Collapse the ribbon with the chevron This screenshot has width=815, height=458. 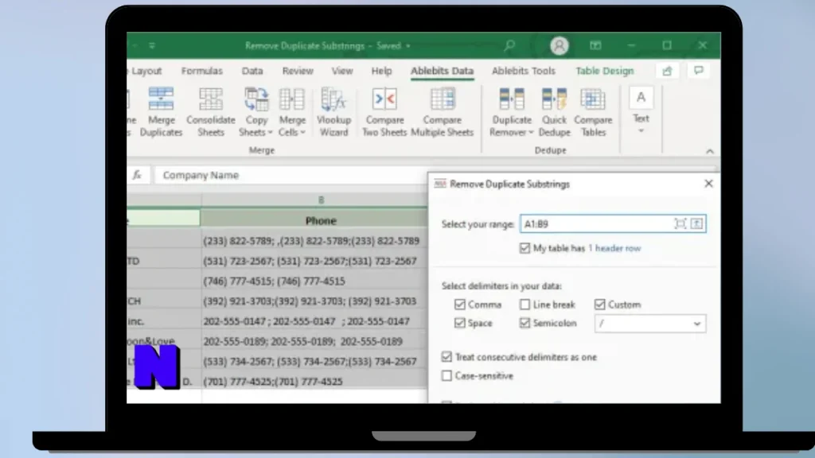pos(710,151)
